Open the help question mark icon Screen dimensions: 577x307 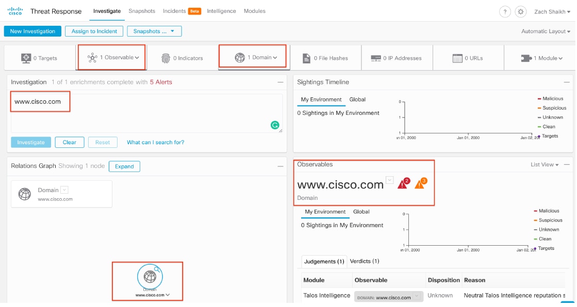pos(505,12)
